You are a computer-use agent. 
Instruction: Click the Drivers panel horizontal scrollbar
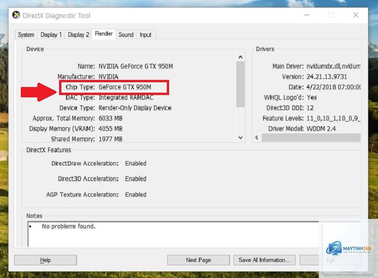(x=311, y=138)
